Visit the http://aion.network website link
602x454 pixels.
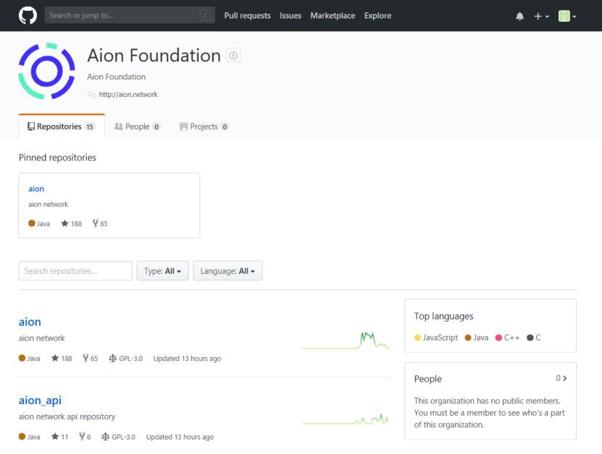click(x=128, y=94)
